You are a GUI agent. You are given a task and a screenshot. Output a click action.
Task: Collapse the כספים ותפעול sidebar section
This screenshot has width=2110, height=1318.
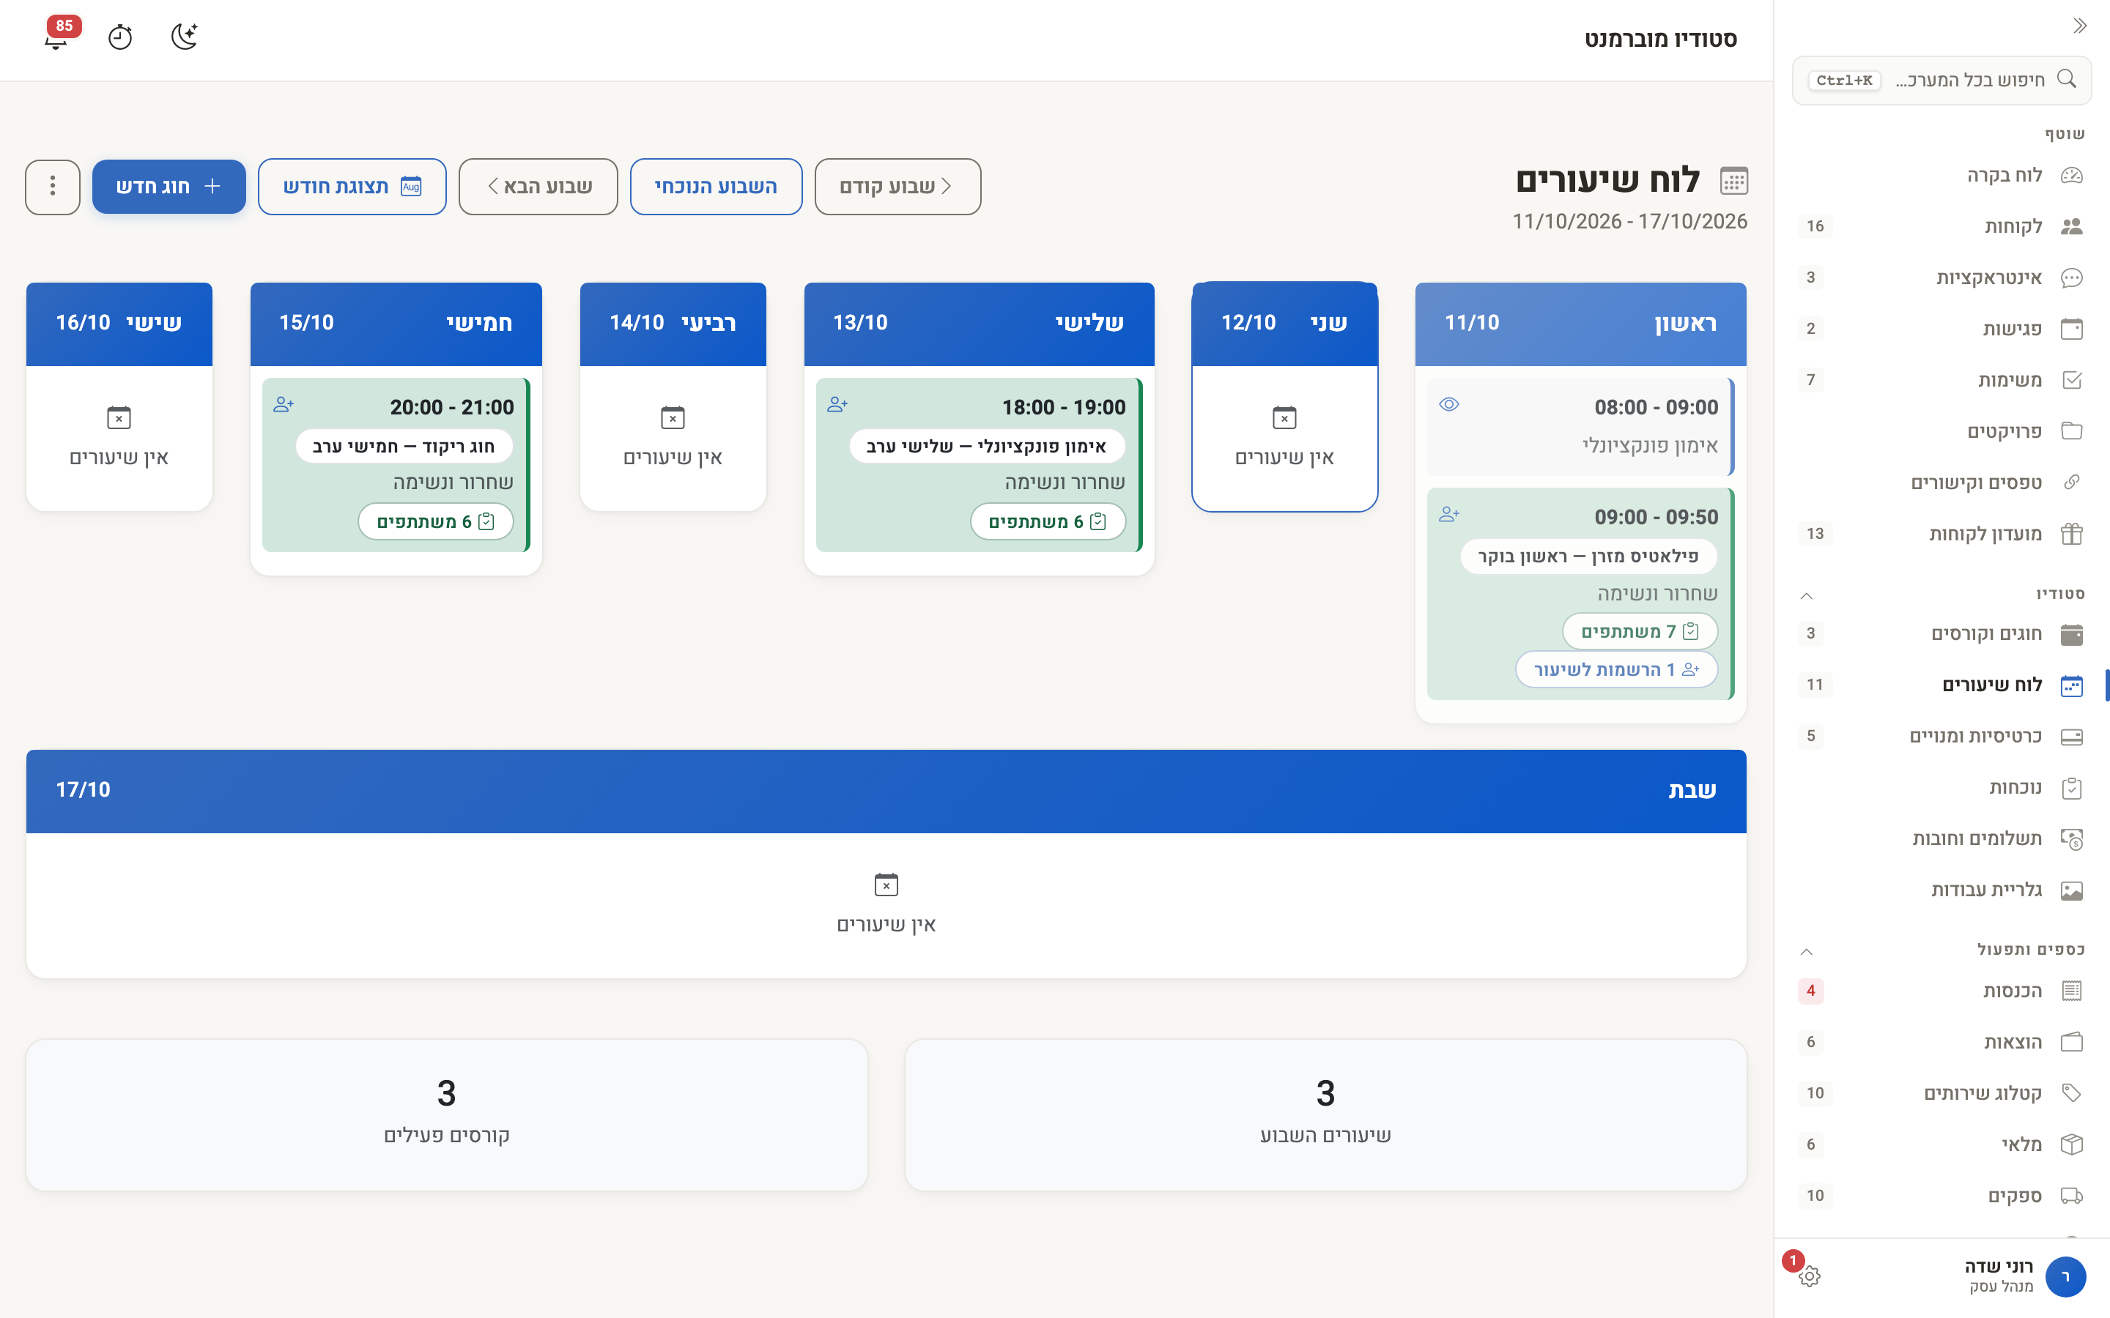pos(1807,951)
